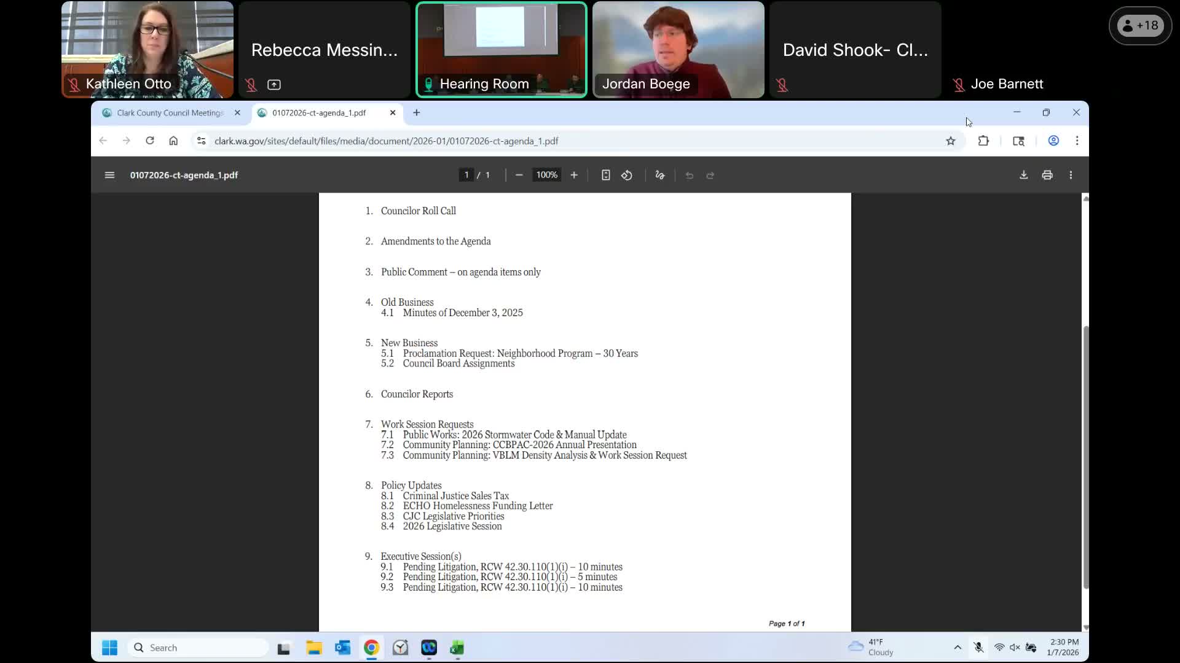
Task: Bookmark this page with star icon
Action: [951, 141]
